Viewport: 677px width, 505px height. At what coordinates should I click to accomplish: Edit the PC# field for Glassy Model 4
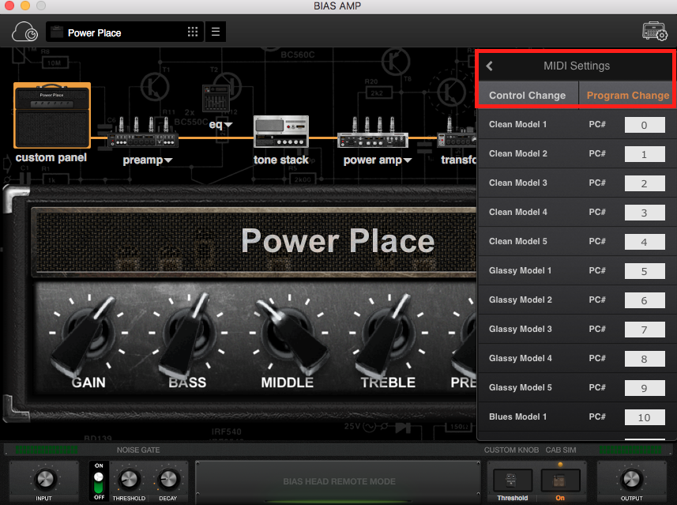pos(645,359)
